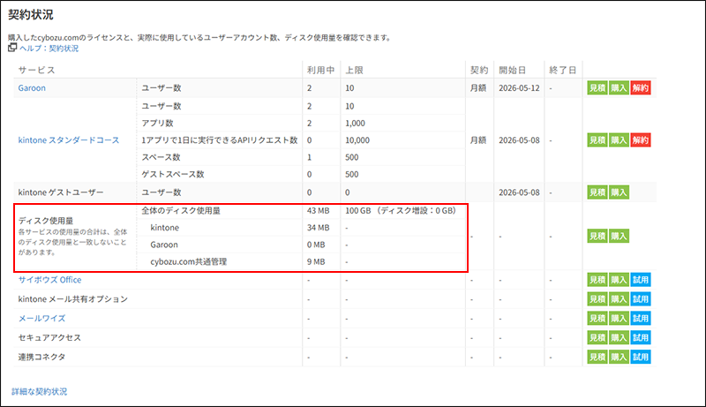Click the 34 MB kintone usage value
Image resolution: width=706 pixels, height=407 pixels.
tap(318, 228)
